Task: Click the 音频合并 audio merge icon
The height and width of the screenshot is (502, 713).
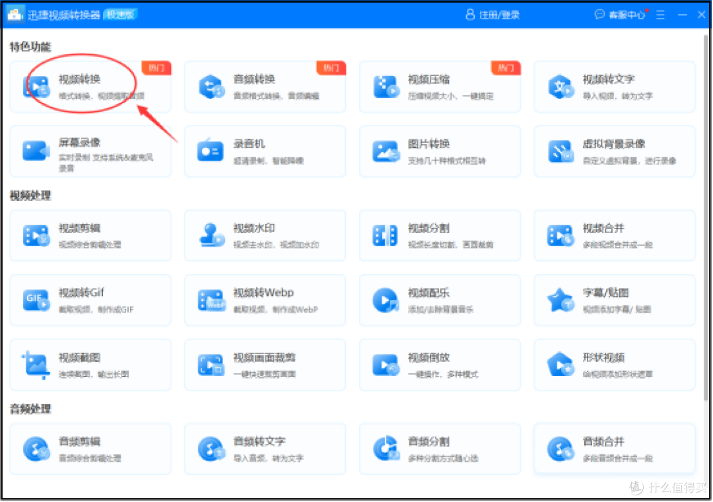Action: pos(560,449)
